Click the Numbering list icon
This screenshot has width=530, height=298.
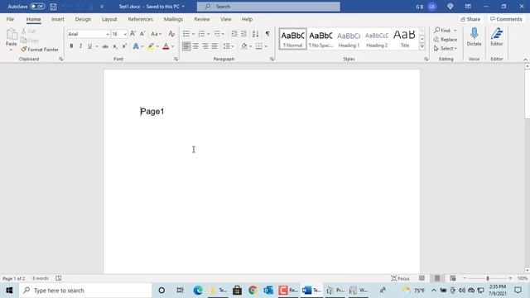(x=201, y=33)
